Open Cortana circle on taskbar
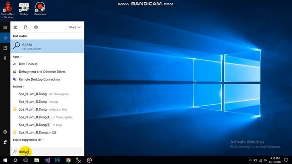The height and width of the screenshot is (164, 292). pos(15,160)
